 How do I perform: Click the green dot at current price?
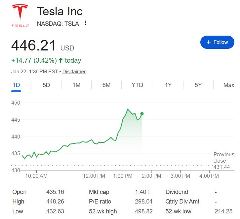[x=142, y=114]
